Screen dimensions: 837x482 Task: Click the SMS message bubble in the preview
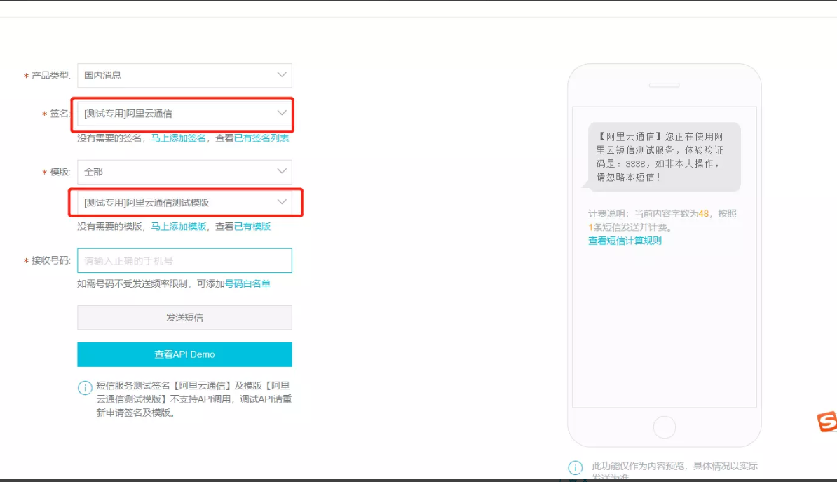coord(662,158)
